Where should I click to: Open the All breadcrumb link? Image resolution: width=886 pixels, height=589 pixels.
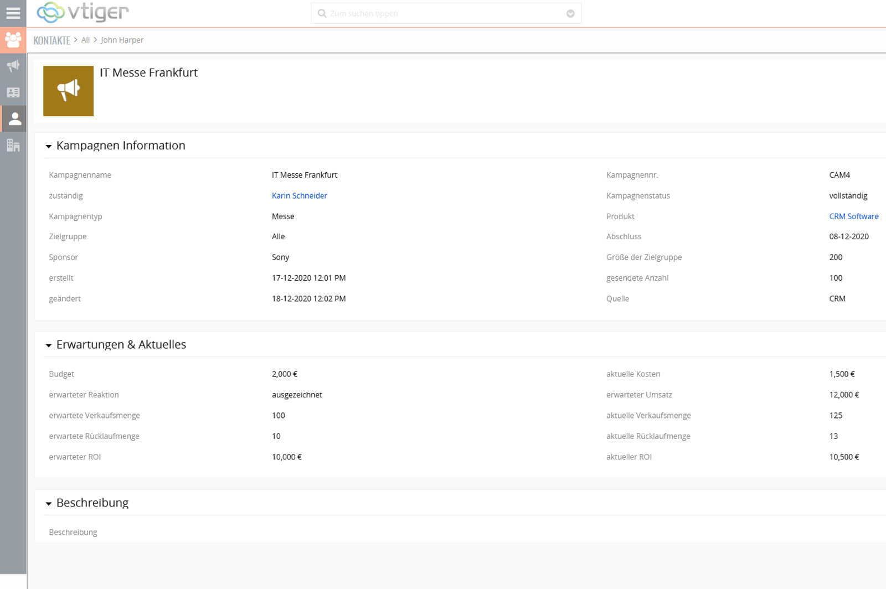[85, 40]
